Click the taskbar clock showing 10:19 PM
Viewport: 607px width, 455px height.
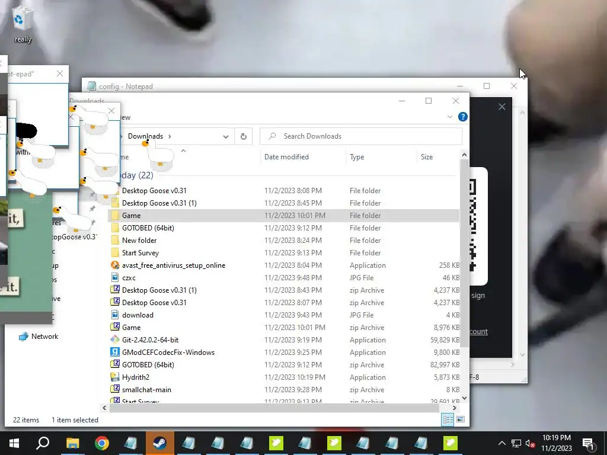click(x=556, y=443)
